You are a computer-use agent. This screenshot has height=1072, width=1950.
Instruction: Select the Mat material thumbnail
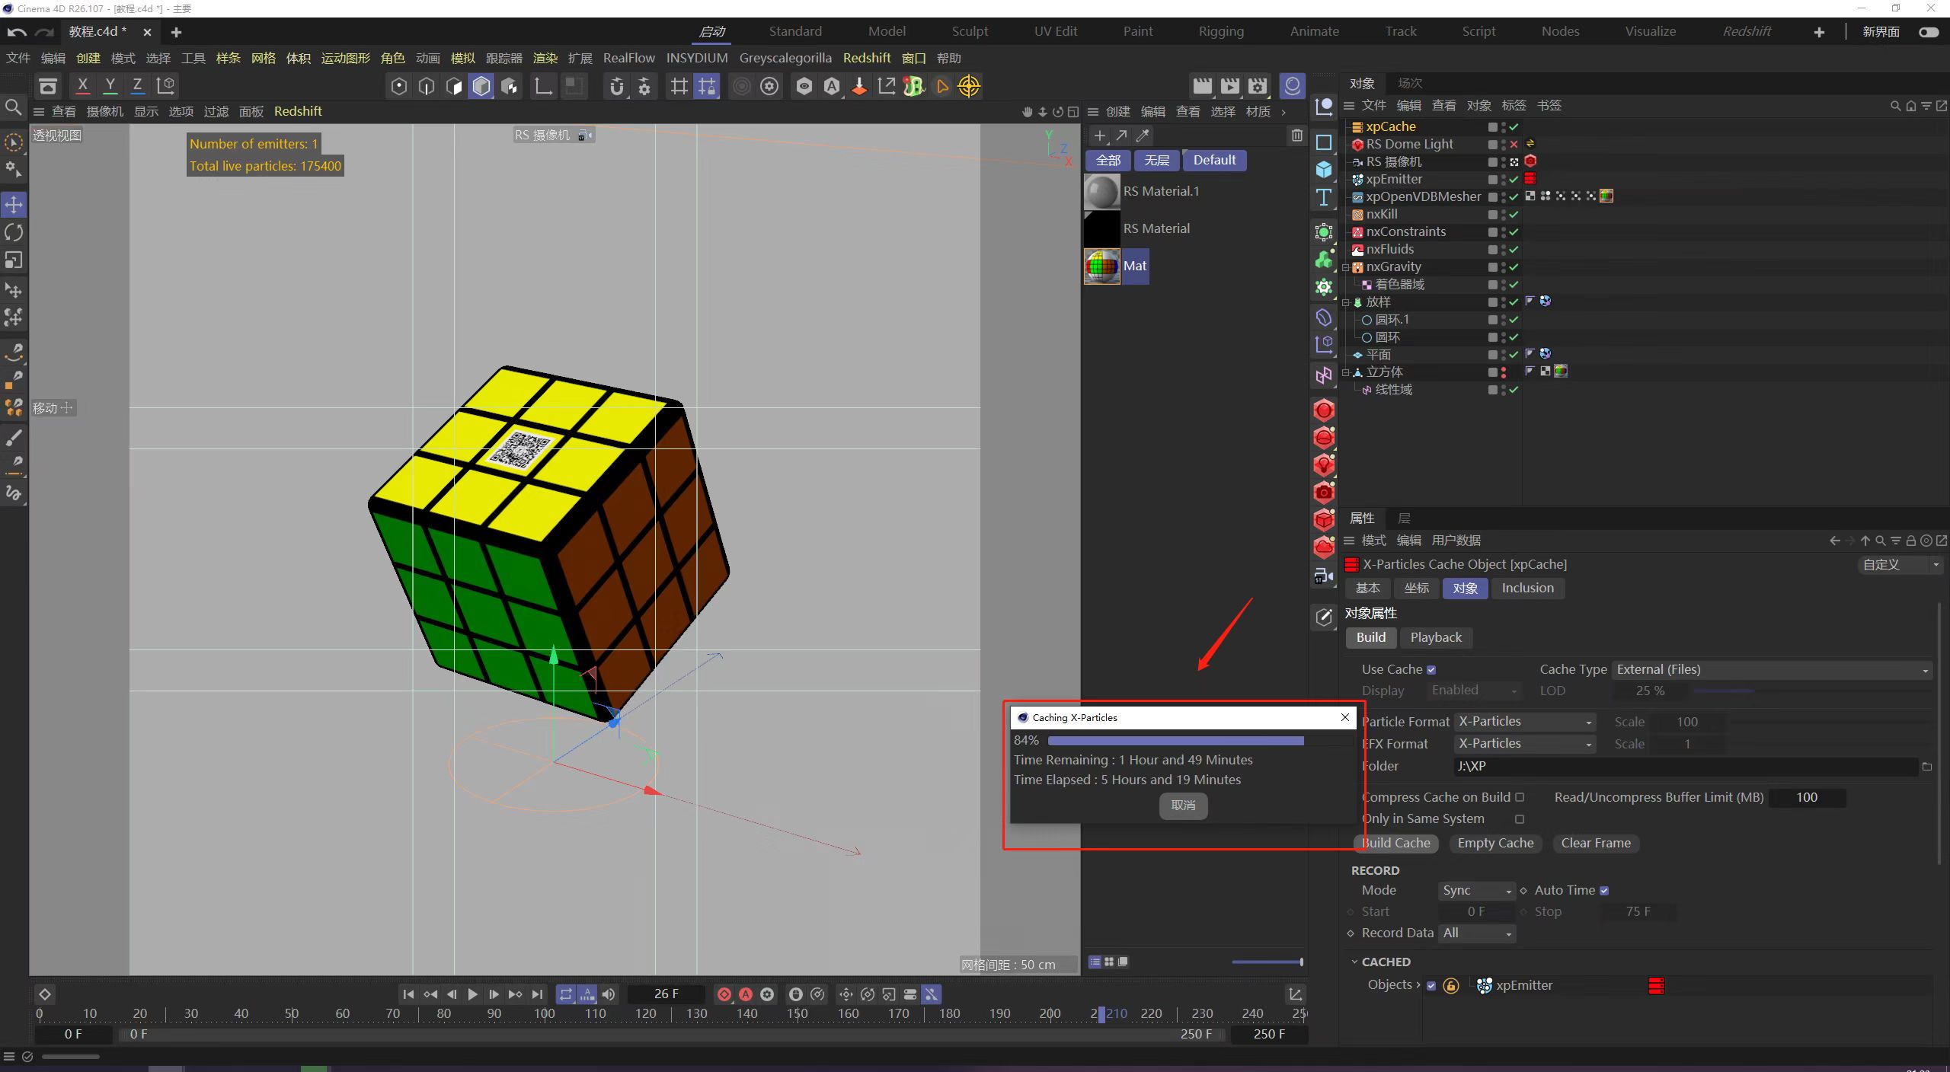pos(1101,266)
